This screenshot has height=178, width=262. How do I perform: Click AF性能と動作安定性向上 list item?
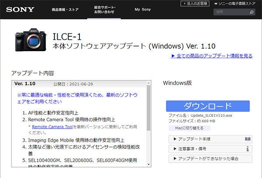53,113
